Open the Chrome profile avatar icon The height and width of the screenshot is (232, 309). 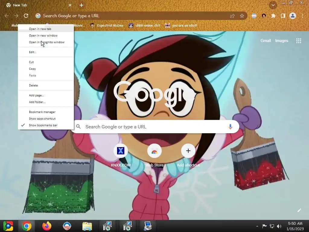[293, 16]
